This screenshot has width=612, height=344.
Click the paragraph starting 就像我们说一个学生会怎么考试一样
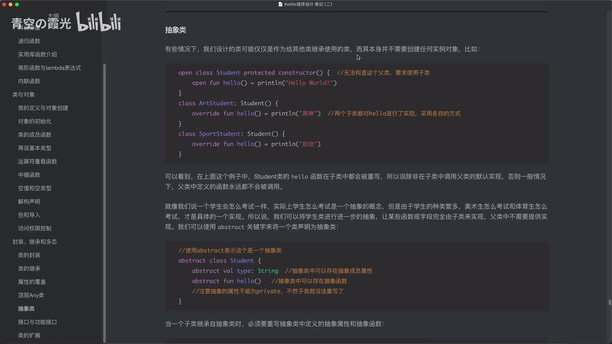pyautogui.click(x=356, y=216)
